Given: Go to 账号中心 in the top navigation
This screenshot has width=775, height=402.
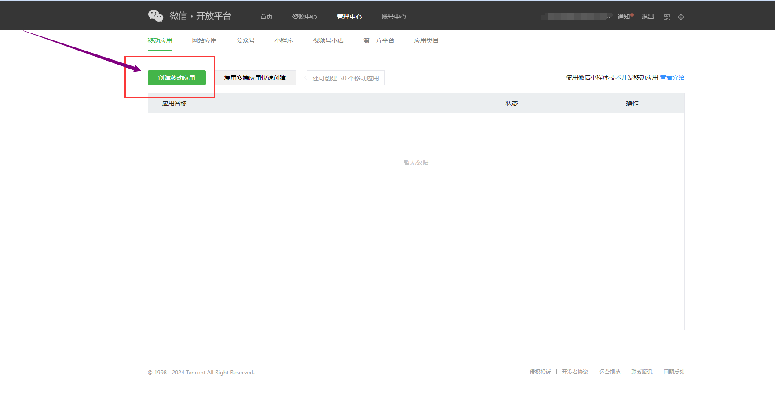Looking at the screenshot, I should click(x=394, y=17).
